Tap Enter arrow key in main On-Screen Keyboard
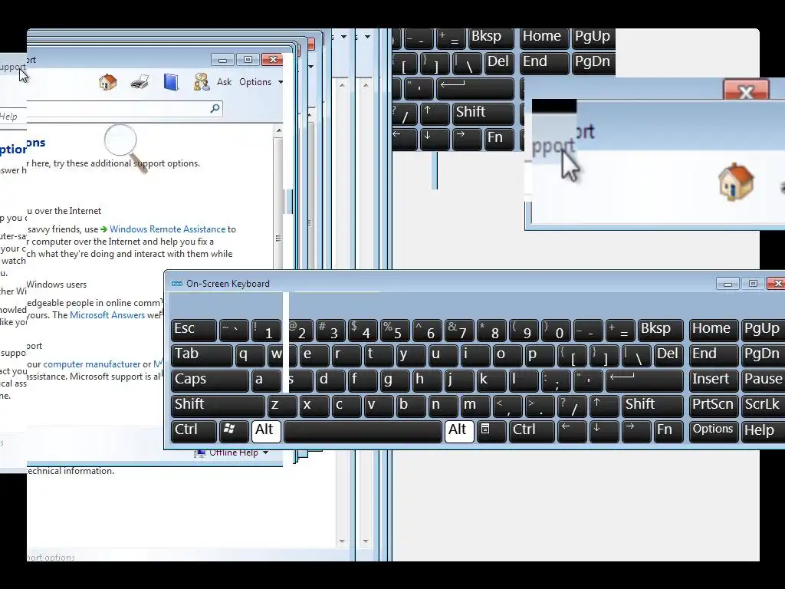The image size is (785, 589). click(644, 380)
